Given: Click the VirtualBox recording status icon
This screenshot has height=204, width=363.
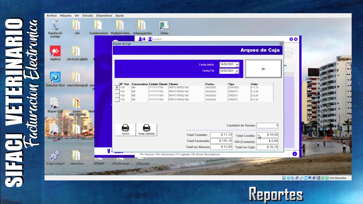Looking at the screenshot, I should point(314,178).
